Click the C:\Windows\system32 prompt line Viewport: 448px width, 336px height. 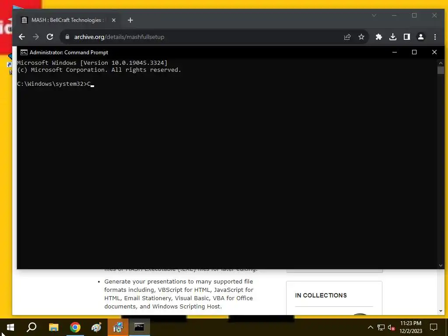click(56, 84)
